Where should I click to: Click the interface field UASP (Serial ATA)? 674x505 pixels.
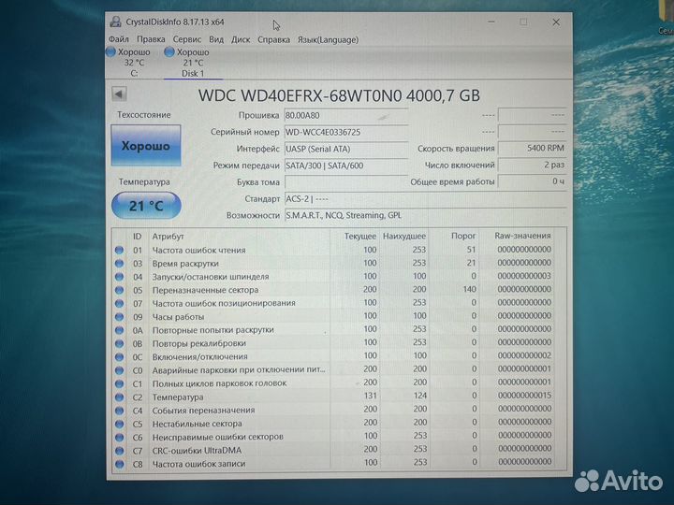click(x=345, y=149)
